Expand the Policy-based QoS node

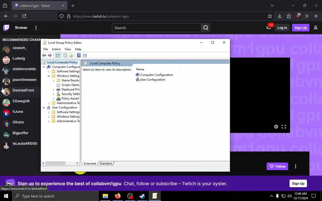click(54, 98)
